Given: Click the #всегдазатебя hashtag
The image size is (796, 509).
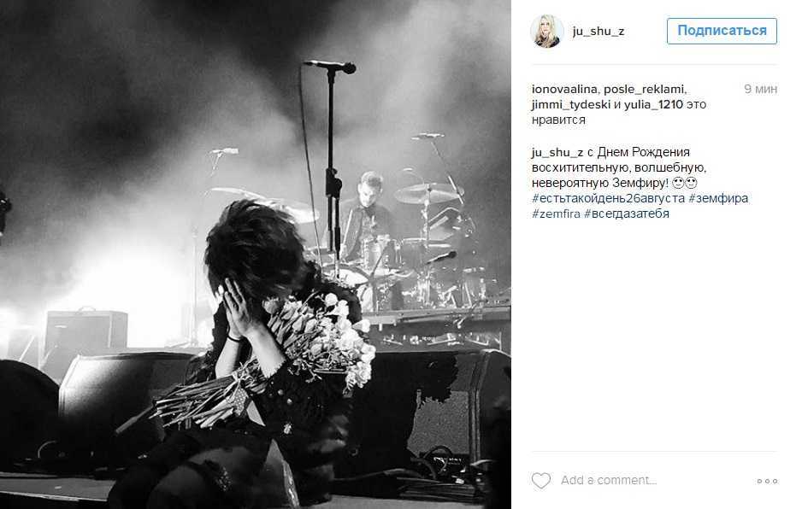Looking at the screenshot, I should pyautogui.click(x=627, y=214).
